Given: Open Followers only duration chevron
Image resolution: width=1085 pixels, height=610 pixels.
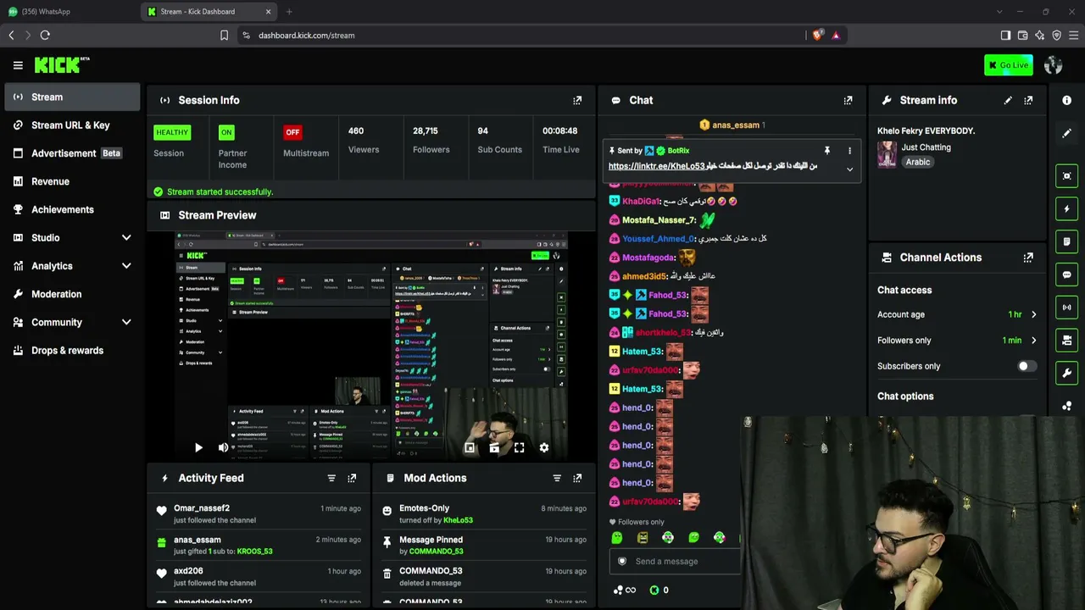Looking at the screenshot, I should coord(1033,341).
